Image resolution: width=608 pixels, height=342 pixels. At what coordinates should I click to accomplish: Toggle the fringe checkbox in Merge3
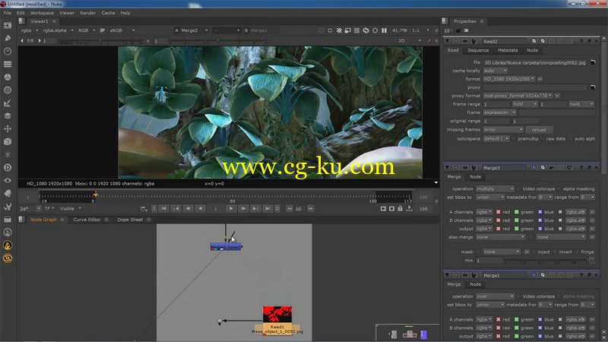coord(577,252)
